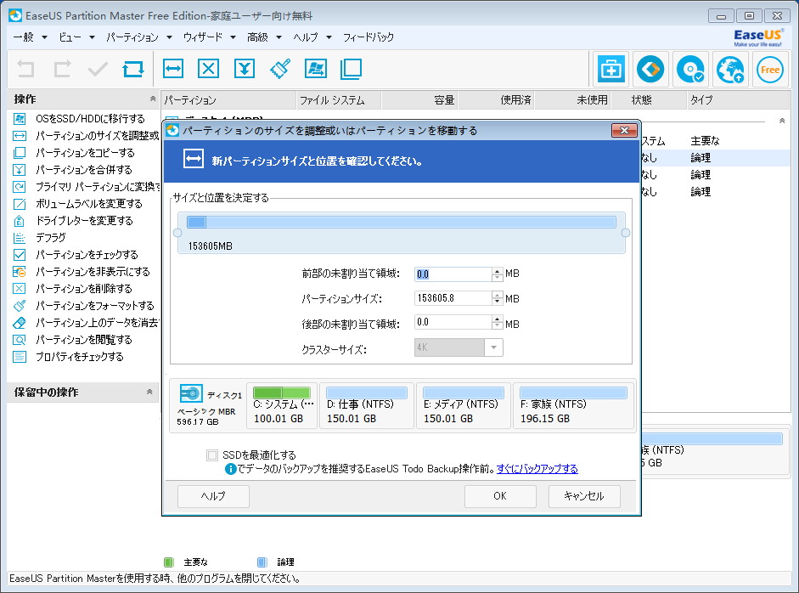Click the パーティションを閲覧する sidebar icon

coord(20,340)
